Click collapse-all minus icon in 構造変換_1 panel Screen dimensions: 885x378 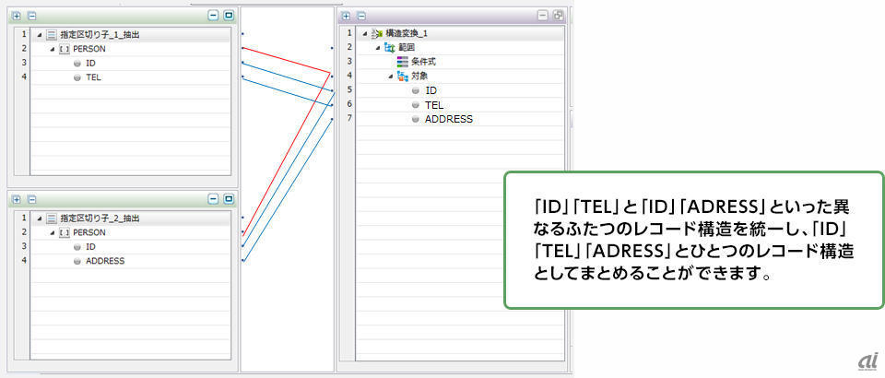[361, 17]
